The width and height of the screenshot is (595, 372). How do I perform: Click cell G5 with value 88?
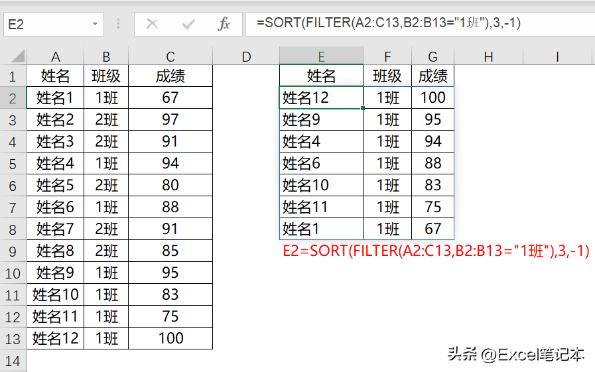point(433,163)
